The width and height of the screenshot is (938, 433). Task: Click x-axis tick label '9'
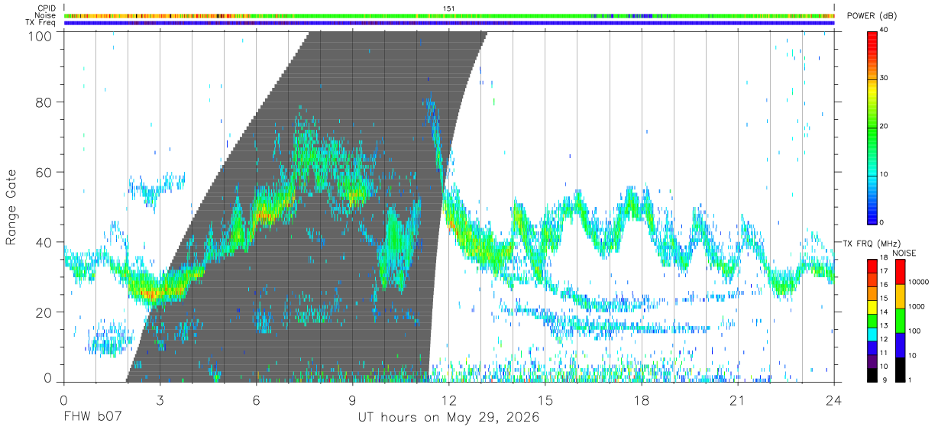353,399
